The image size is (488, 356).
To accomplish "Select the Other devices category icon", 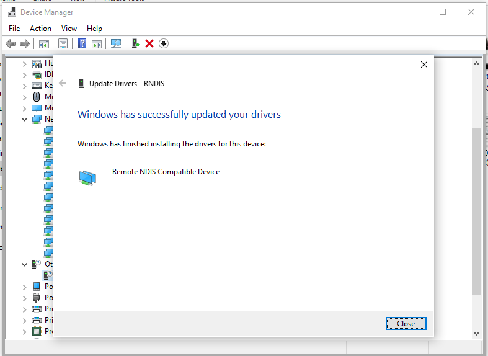I will point(36,264).
